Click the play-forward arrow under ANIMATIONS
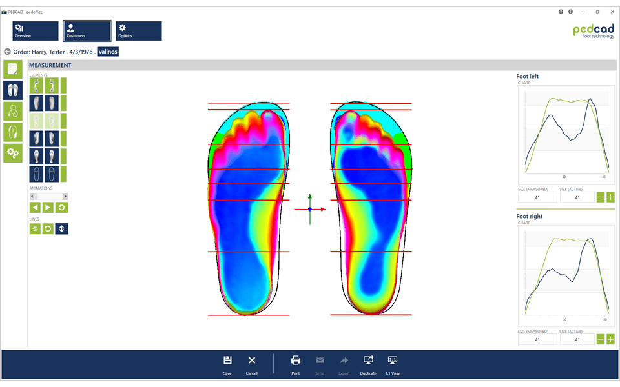620x387 pixels. point(48,207)
